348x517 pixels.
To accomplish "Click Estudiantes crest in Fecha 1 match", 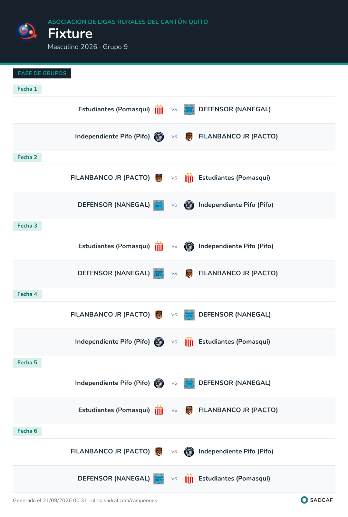I will pos(159,110).
